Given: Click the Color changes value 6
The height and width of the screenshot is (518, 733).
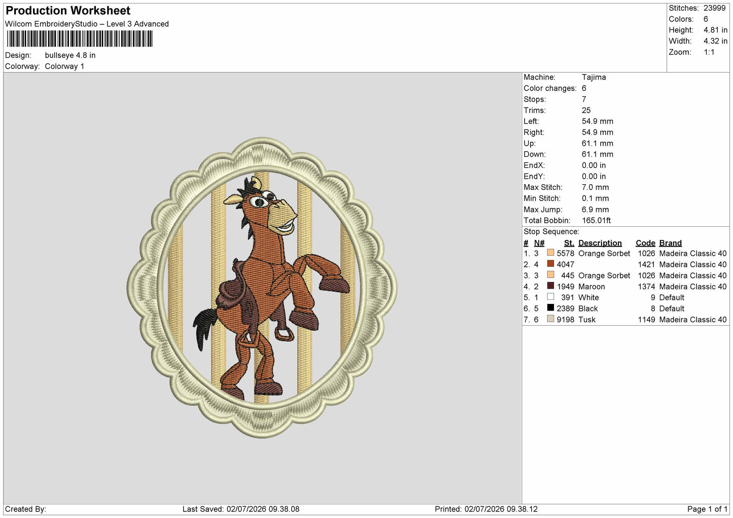Looking at the screenshot, I should click(x=584, y=88).
